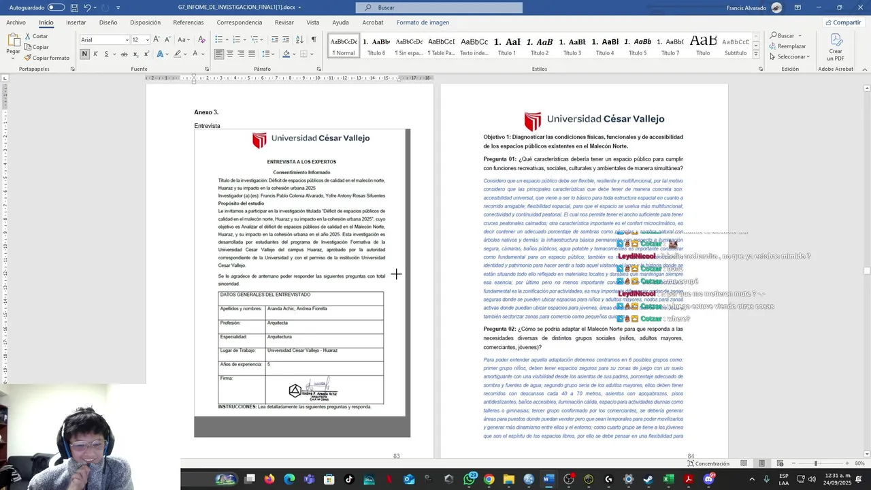Pick the font color A swatch
Screen dimensions: 871x490
(x=195, y=54)
